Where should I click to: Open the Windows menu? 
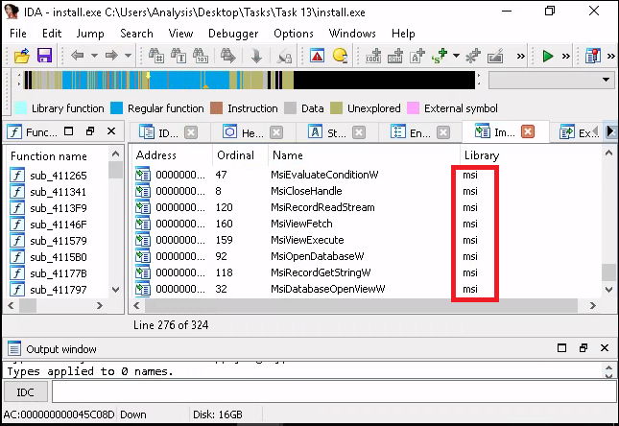(352, 34)
